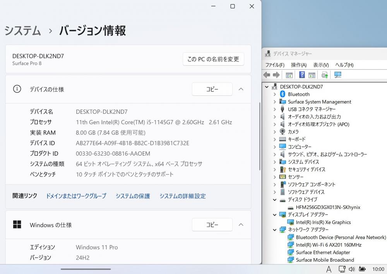Select the ソフトウェア デバイス tree item
387x274 pixels.
pyautogui.click(x=306, y=192)
